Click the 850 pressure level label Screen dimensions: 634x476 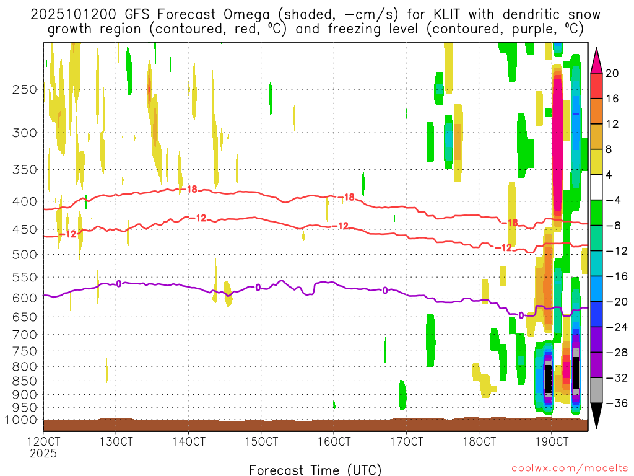[x=25, y=381]
